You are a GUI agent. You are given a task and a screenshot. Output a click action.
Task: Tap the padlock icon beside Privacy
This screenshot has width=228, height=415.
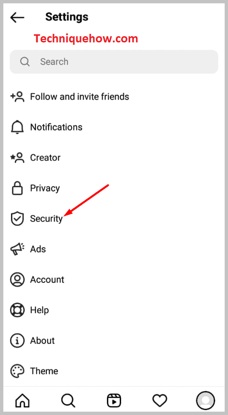point(17,188)
